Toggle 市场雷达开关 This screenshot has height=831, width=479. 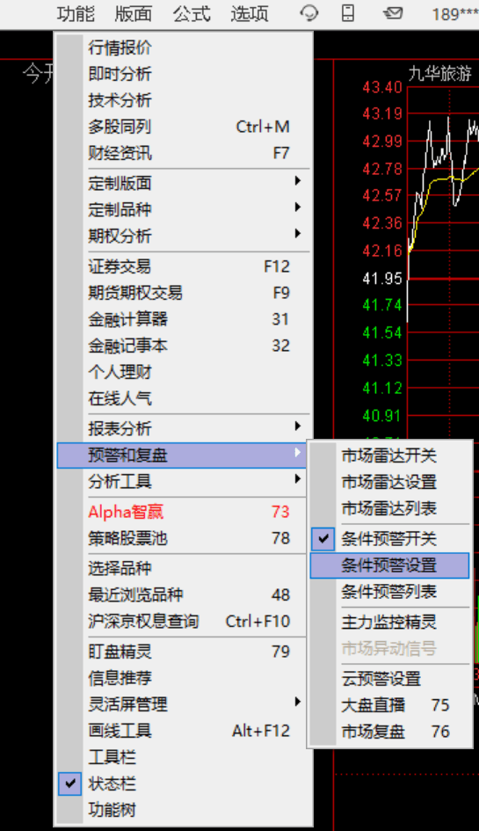[x=389, y=456]
